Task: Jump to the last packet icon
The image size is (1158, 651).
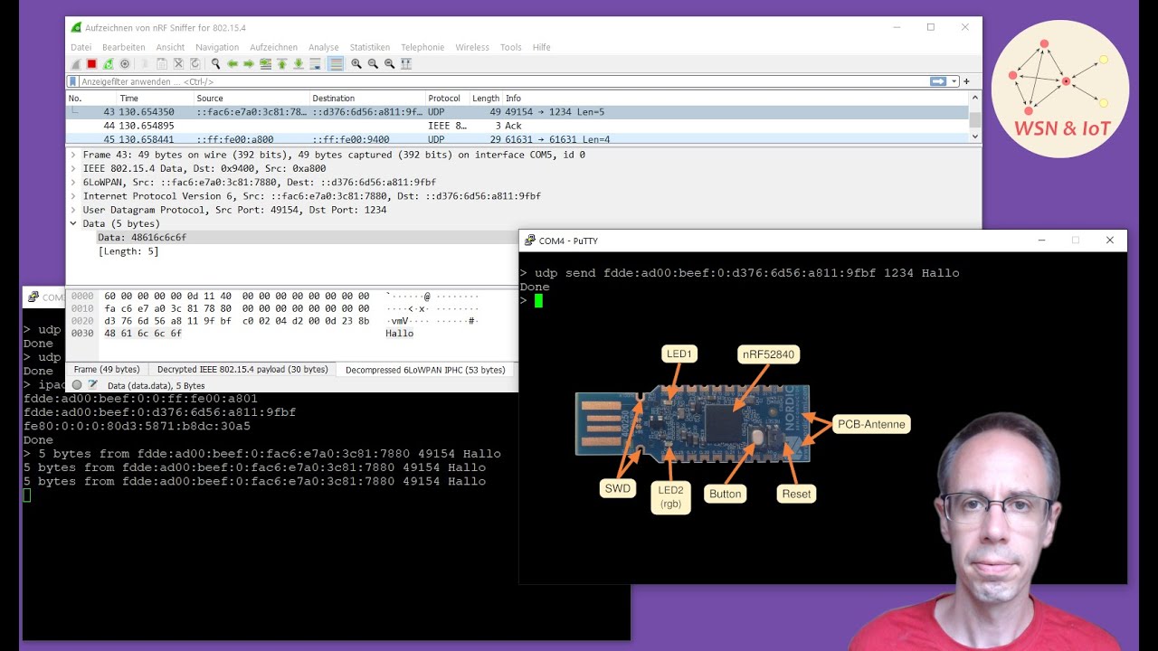Action: pyautogui.click(x=299, y=64)
